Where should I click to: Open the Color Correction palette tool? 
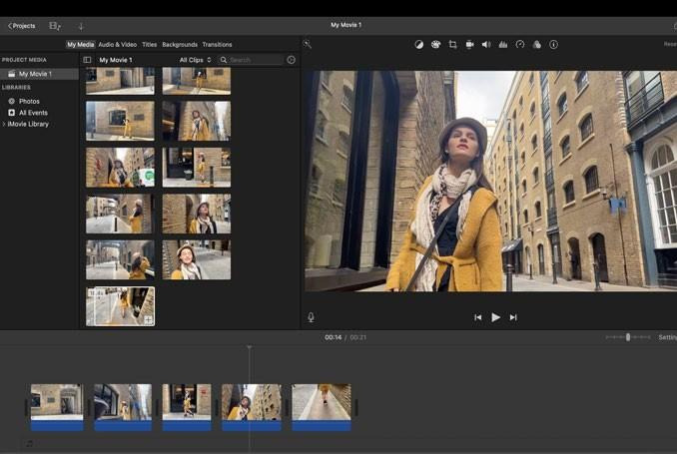tap(435, 45)
